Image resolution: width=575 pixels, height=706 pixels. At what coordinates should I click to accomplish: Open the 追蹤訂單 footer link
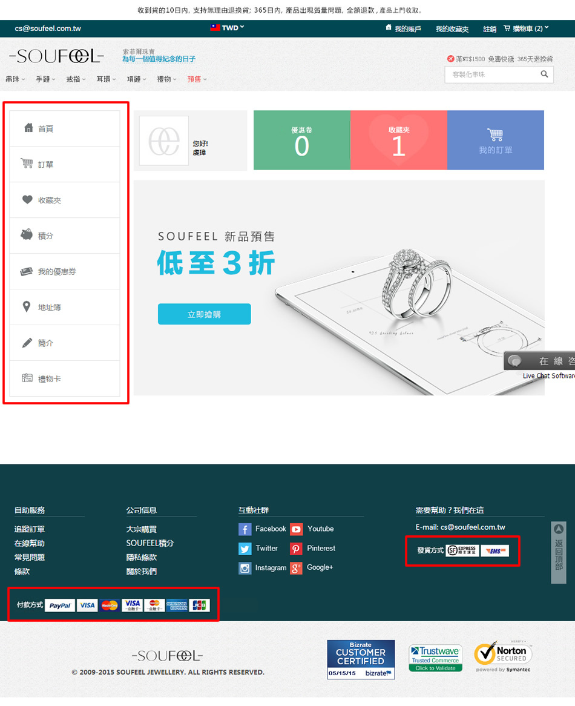(30, 529)
